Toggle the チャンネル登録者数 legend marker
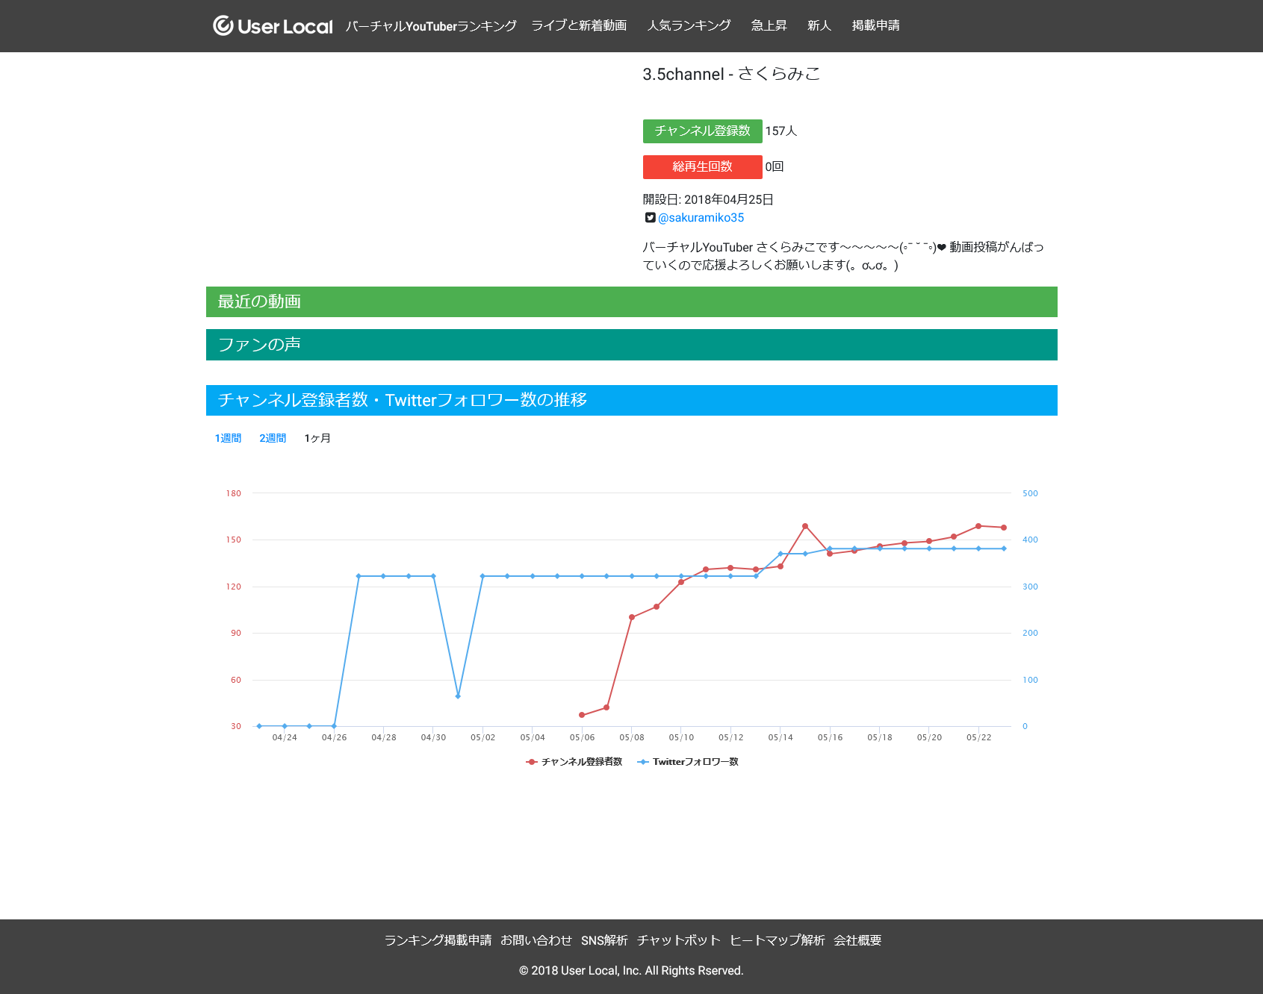Viewport: 1263px width, 994px height. point(532,762)
